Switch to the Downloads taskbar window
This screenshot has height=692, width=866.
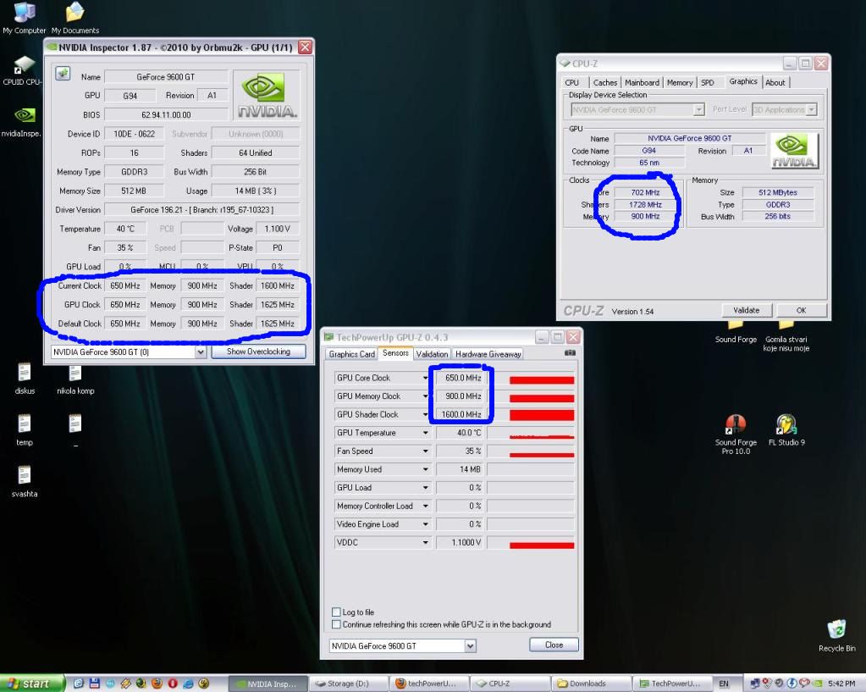tap(592, 684)
